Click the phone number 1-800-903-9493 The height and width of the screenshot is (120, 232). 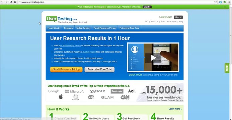(165, 17)
